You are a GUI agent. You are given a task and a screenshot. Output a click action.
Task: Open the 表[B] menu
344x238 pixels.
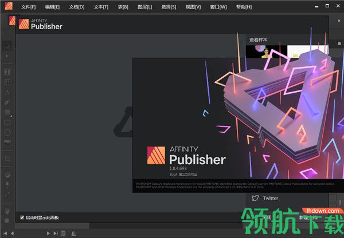click(123, 7)
